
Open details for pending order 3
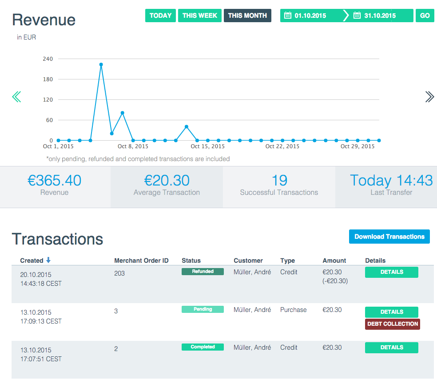pos(391,312)
